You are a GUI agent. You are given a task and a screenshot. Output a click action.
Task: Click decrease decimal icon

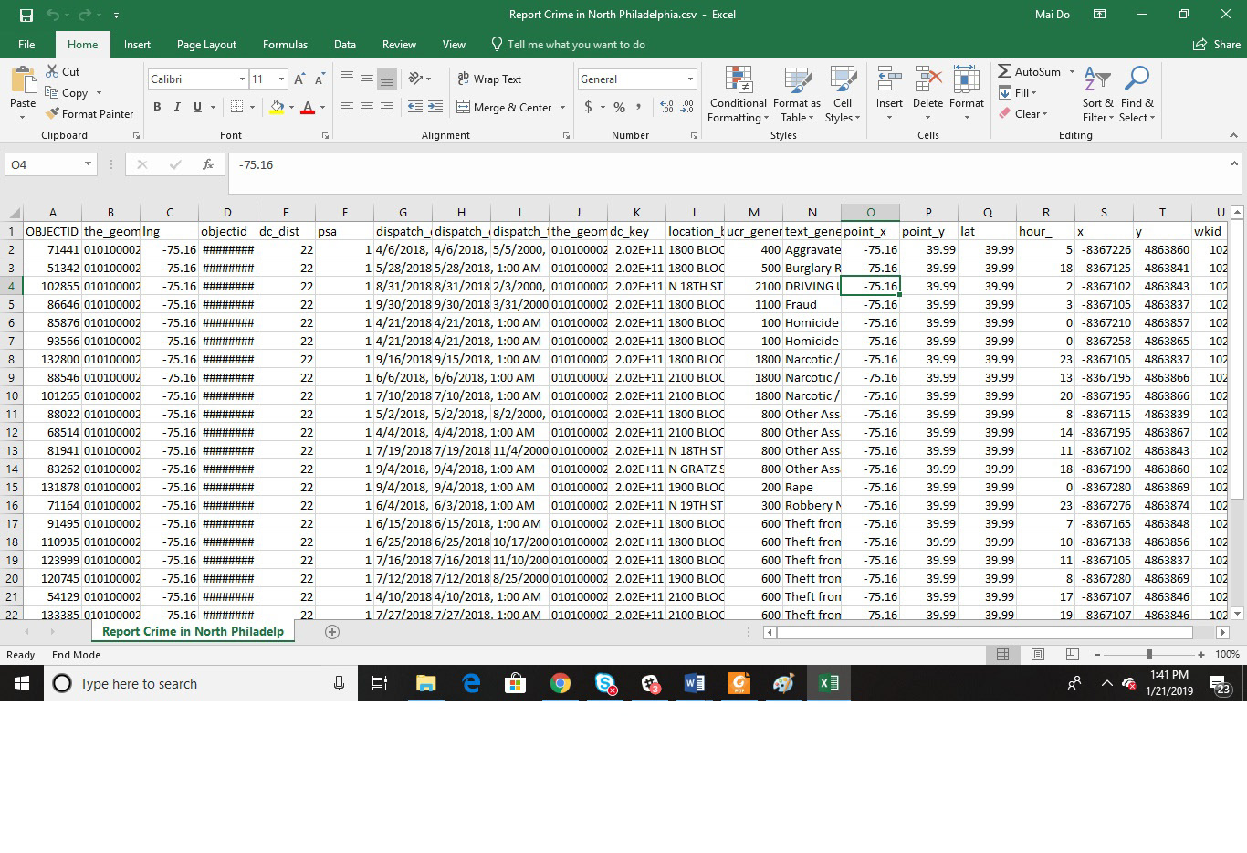[687, 107]
